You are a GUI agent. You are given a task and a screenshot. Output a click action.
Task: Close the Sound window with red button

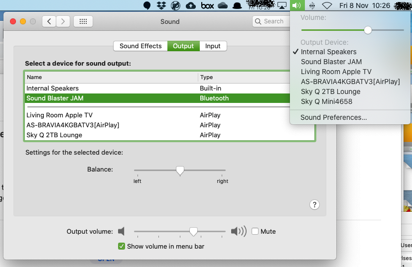(13, 21)
